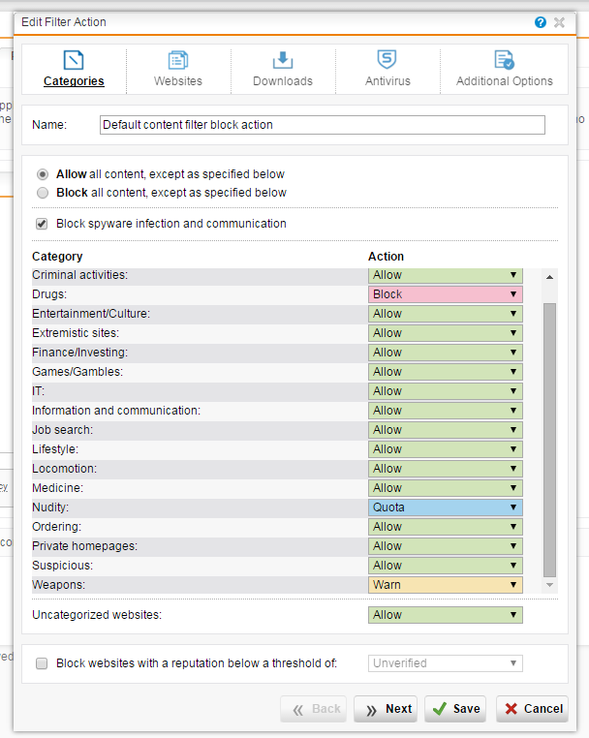
Task: Click the 'Nudity:' category label
Action: click(x=50, y=507)
